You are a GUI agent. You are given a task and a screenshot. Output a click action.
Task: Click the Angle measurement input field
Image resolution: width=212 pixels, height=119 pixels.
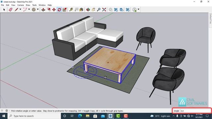(x=195, y=111)
